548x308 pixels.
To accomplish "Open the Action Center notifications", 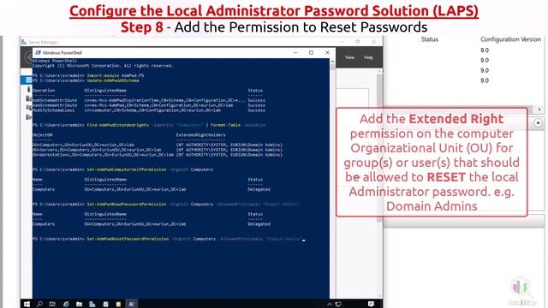I will tap(371, 305).
